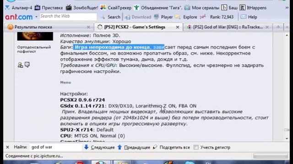The width and height of the screenshot is (293, 164).
Task: Open the ЗомбоЯщег! bookmark
Action: pyautogui.click(x=82, y=8)
